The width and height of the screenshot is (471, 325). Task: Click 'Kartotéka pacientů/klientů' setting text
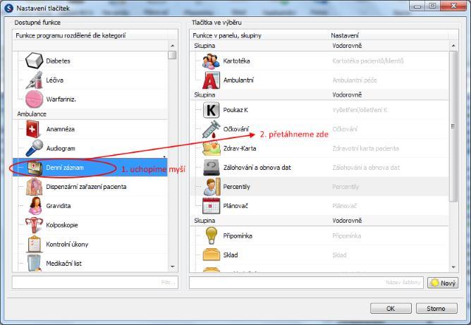[x=367, y=61]
